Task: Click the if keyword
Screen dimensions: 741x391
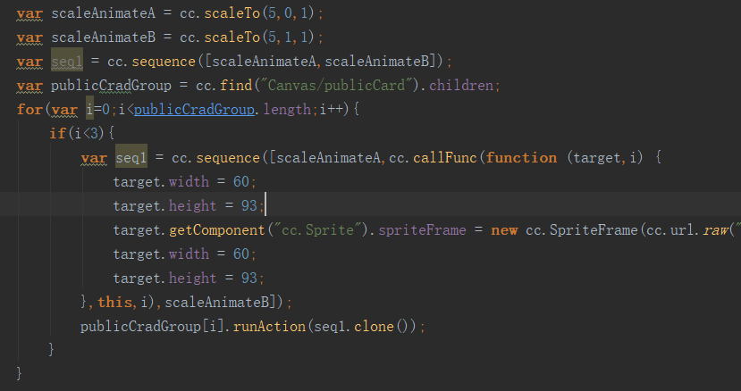Action: click(56, 134)
